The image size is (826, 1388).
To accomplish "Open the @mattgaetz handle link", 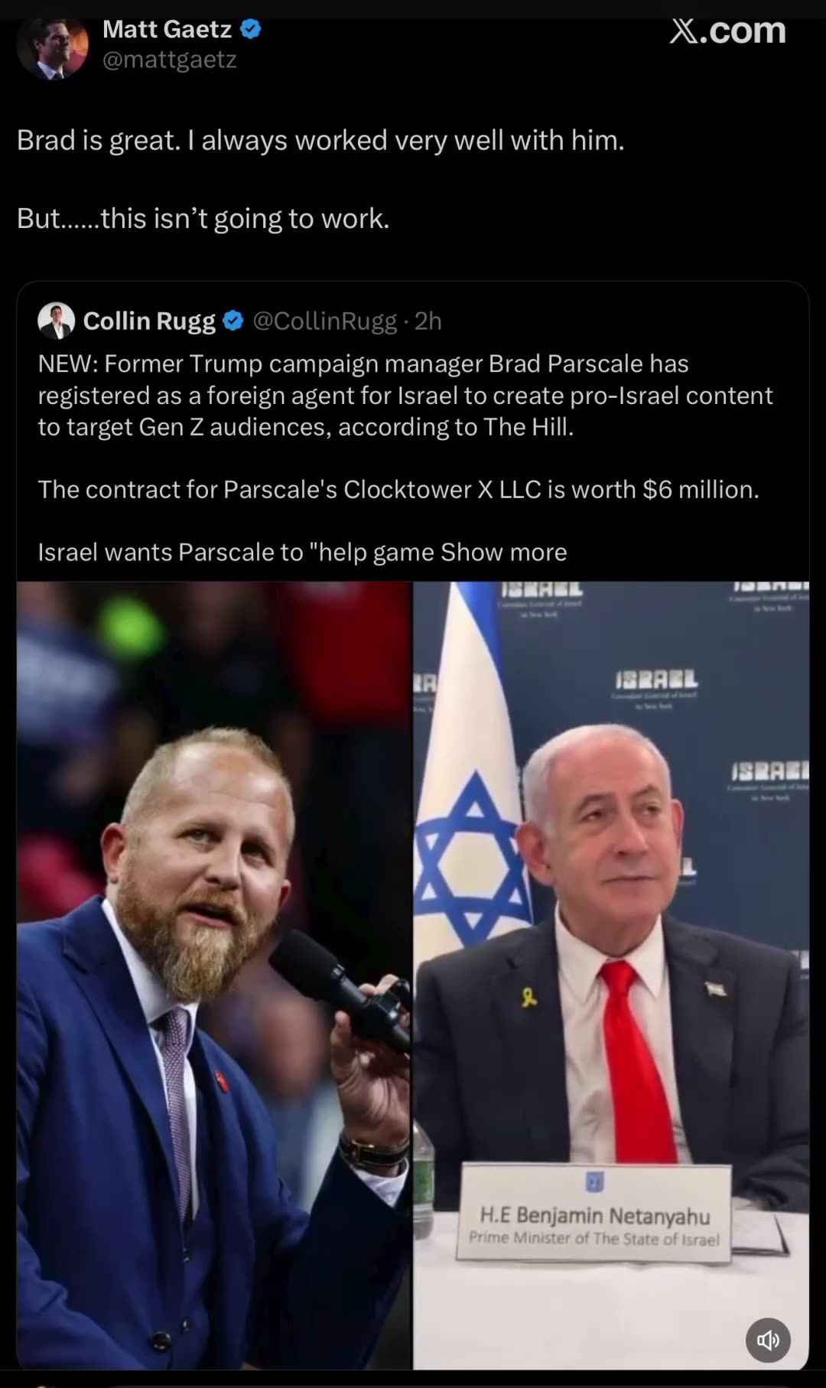I will (170, 60).
